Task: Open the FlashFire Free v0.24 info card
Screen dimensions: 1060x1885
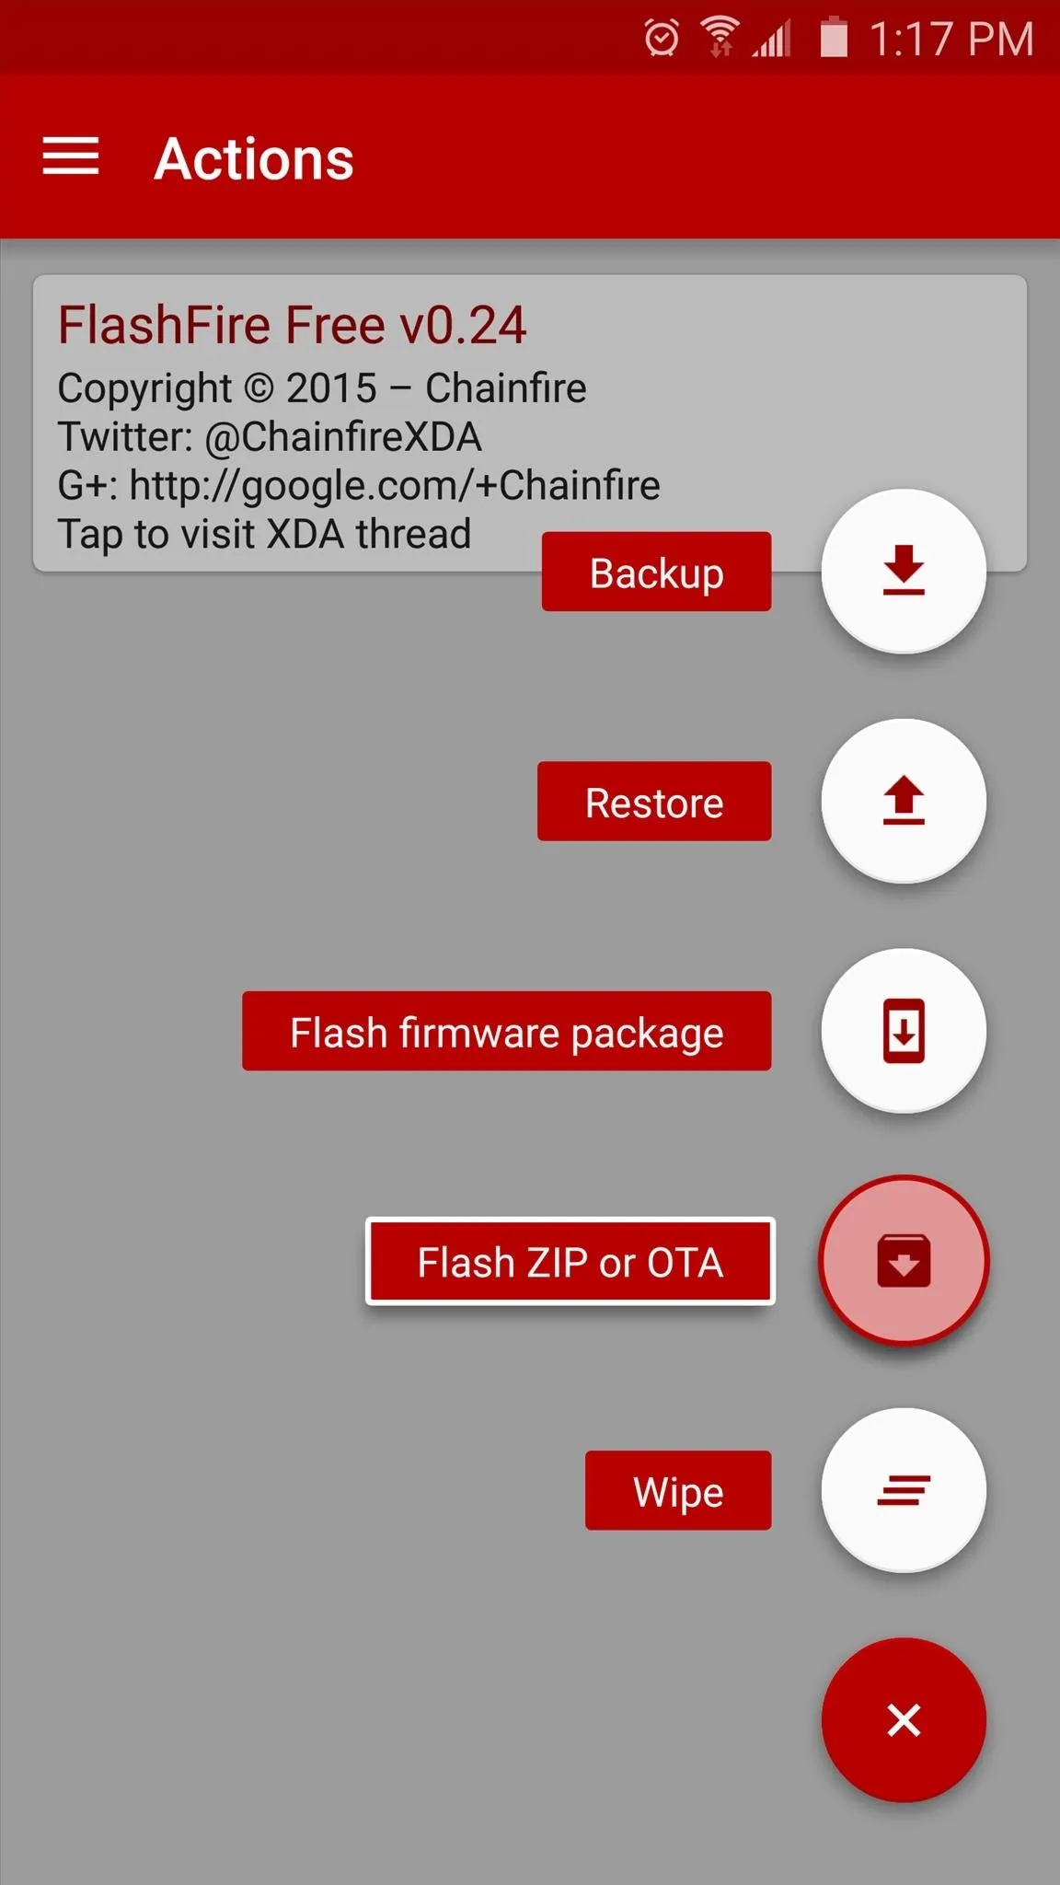Action: tap(530, 423)
